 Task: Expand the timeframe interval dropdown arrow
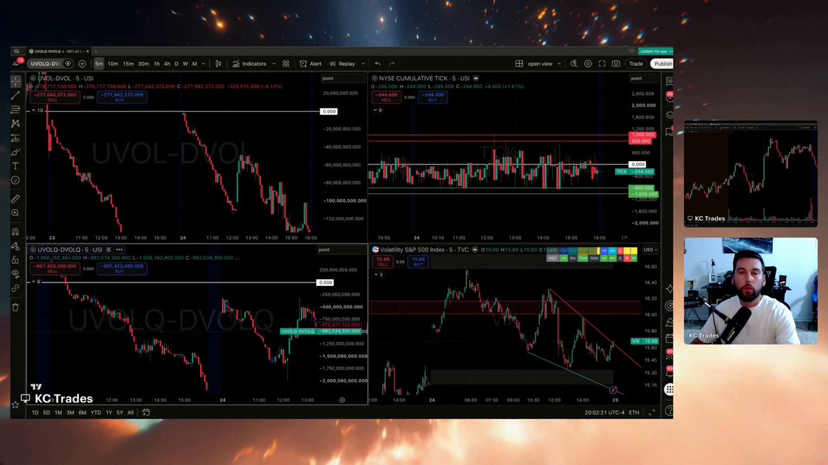point(203,64)
